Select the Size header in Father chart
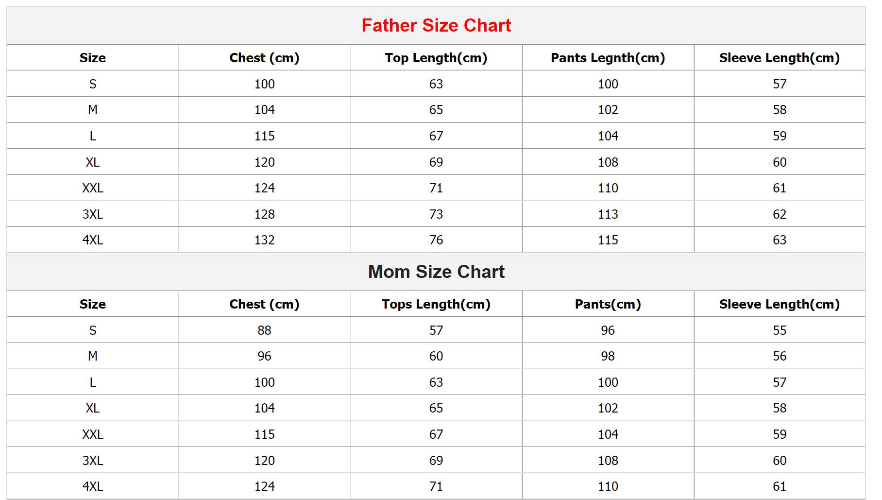This screenshot has width=882, height=500. point(93,58)
